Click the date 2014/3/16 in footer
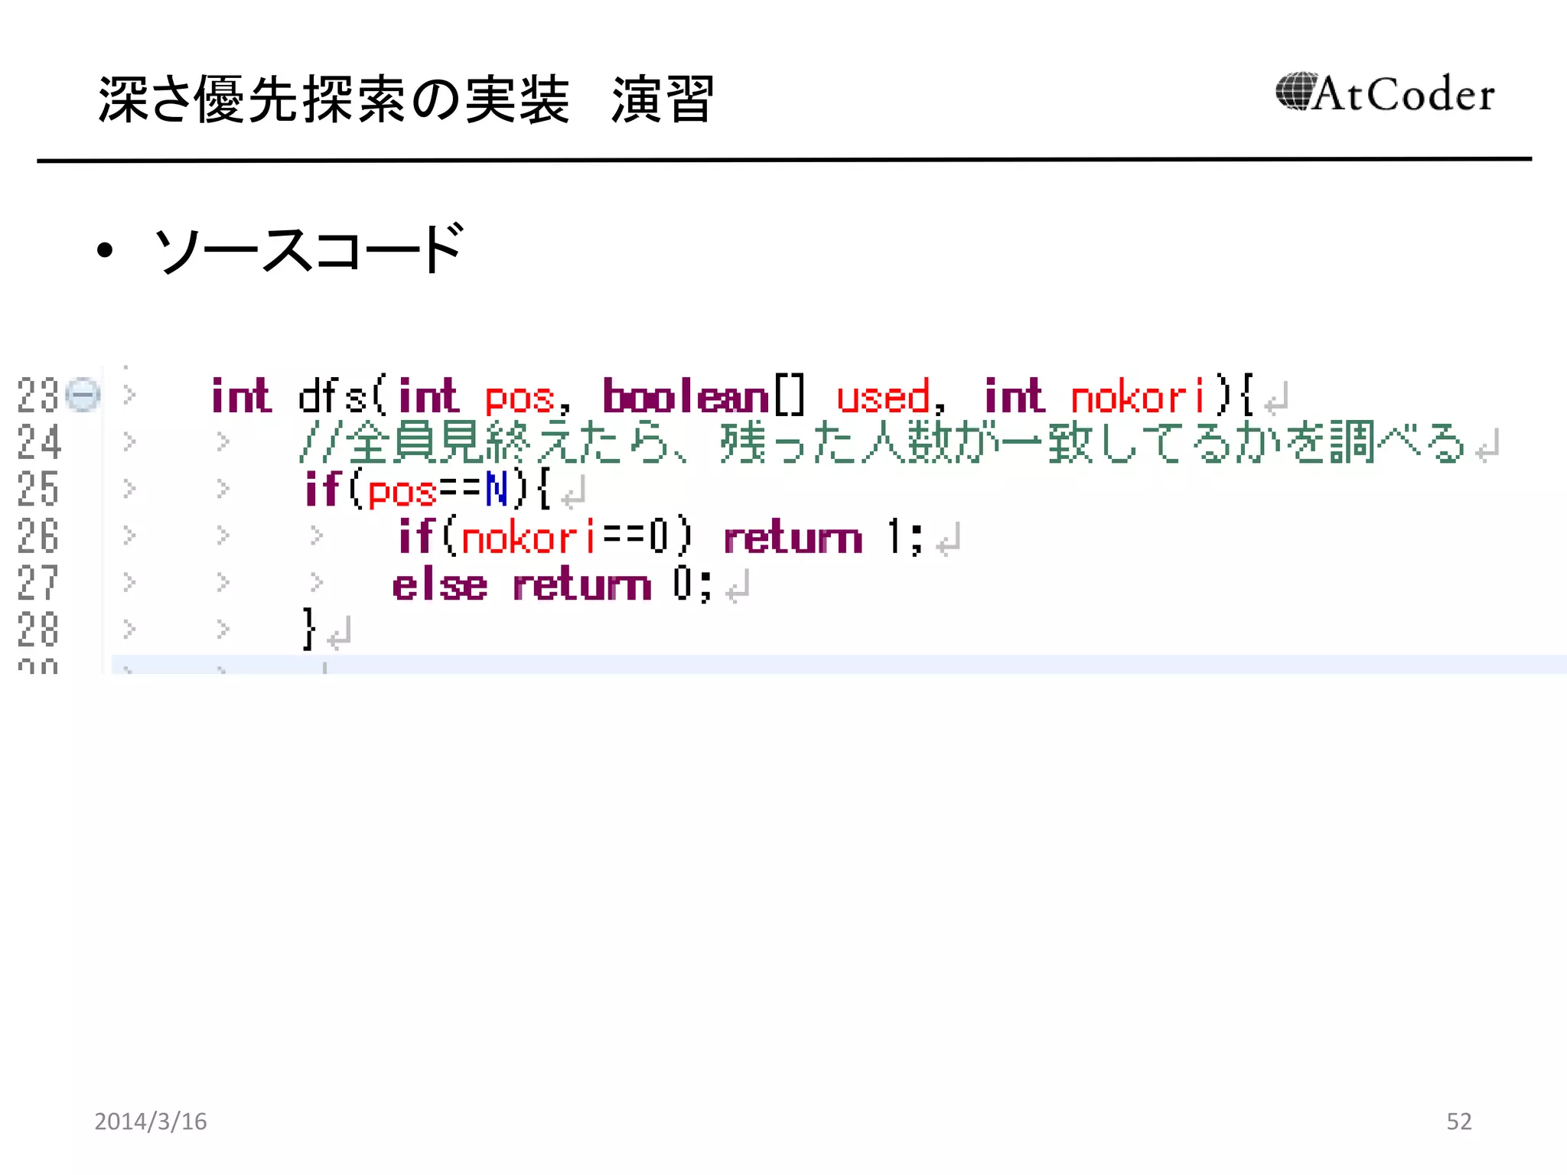The width and height of the screenshot is (1567, 1175). (x=151, y=1121)
